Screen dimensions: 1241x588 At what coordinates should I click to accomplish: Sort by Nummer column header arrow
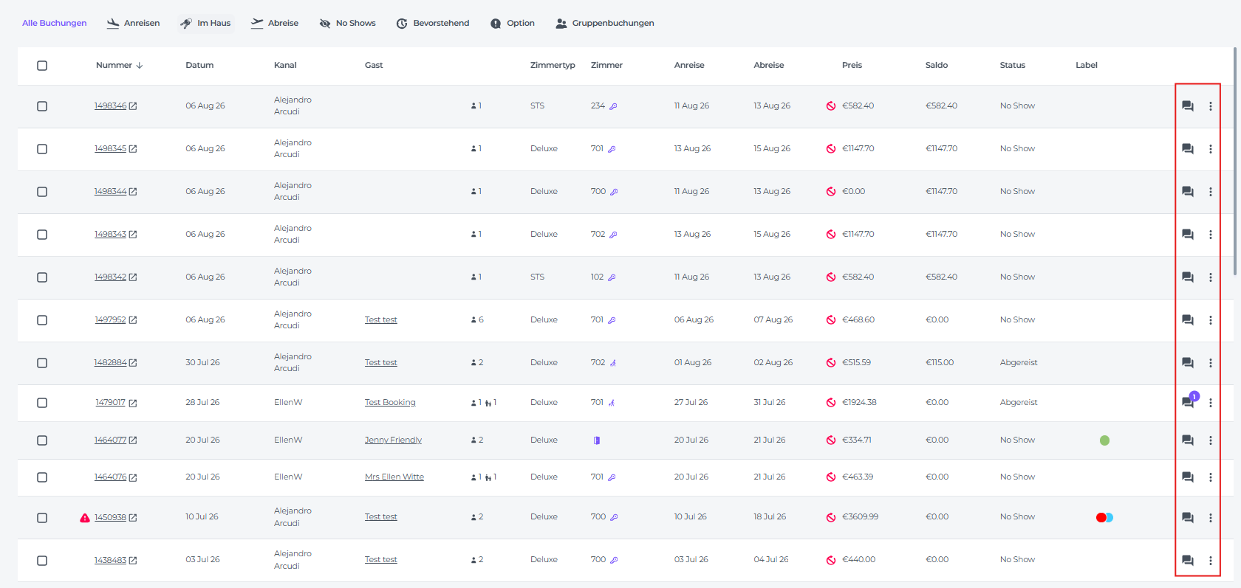tap(139, 66)
